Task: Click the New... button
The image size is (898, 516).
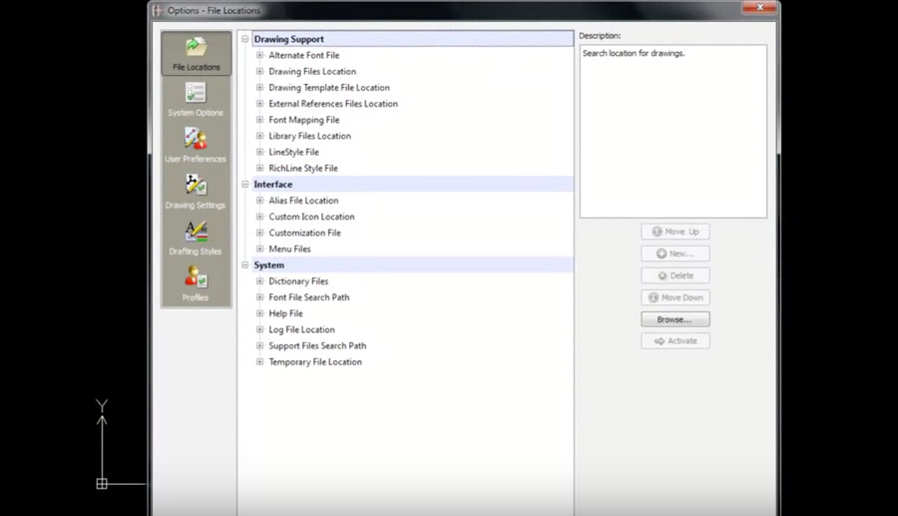Action: pyautogui.click(x=675, y=254)
